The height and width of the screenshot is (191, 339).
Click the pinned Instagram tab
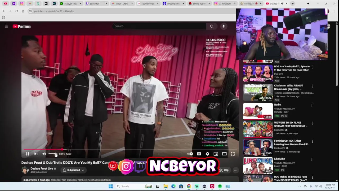[22, 4]
